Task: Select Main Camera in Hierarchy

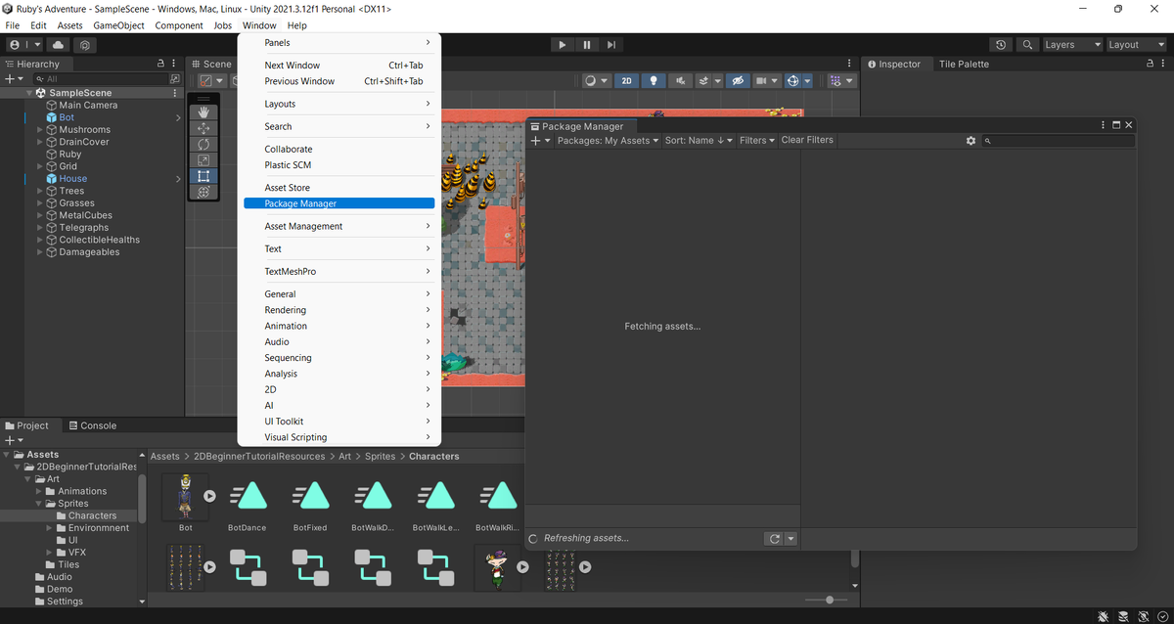Action: point(88,106)
